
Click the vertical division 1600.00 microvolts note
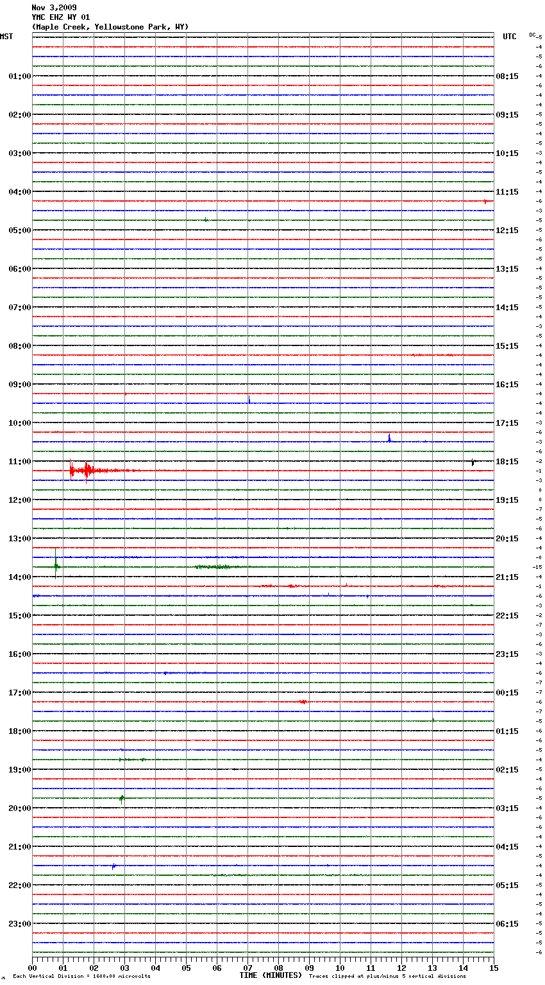pyautogui.click(x=81, y=976)
